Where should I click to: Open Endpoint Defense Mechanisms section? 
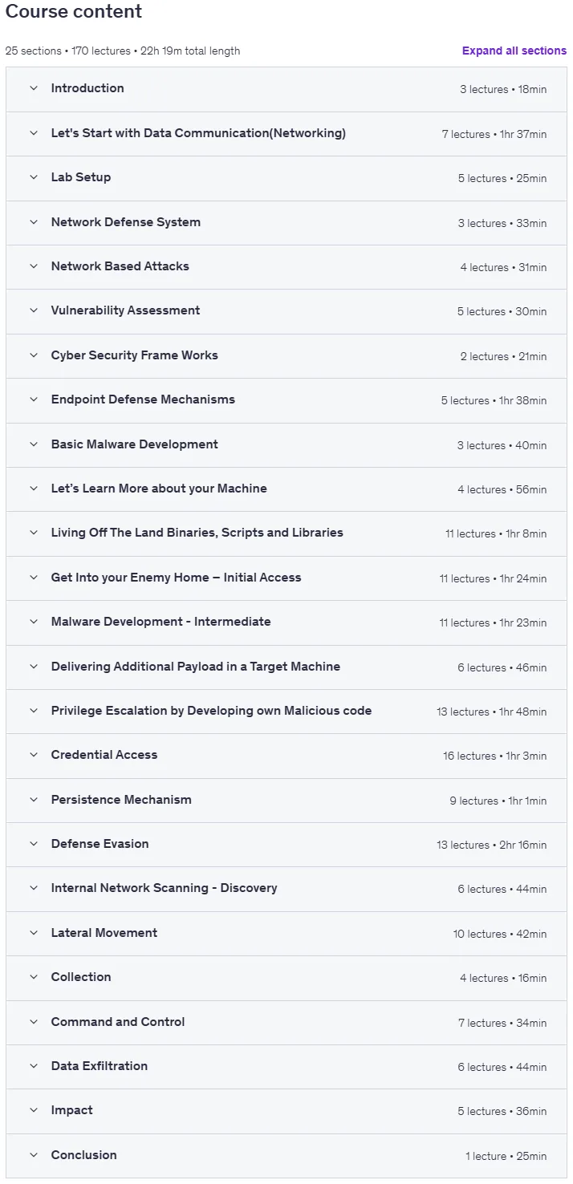143,399
